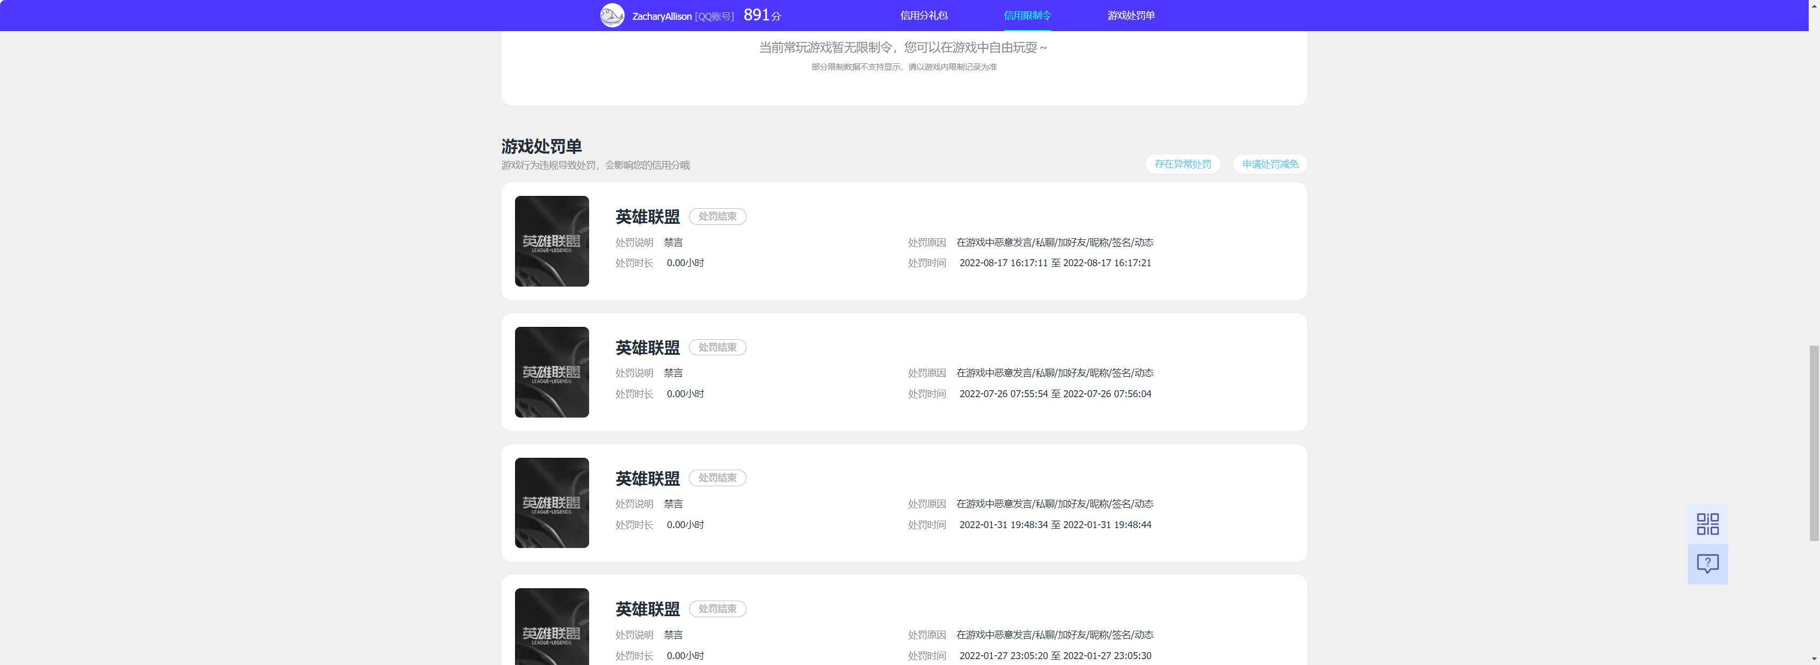Click the 禁言 penalty type in the 2022-01-27 record
Image resolution: width=1820 pixels, height=665 pixels.
click(673, 634)
